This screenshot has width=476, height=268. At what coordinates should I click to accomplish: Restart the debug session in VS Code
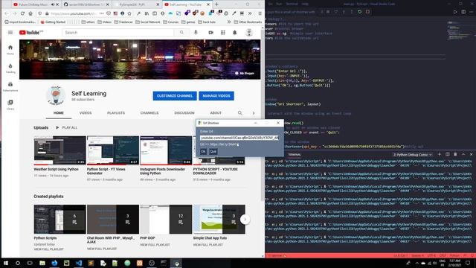(x=360, y=12)
